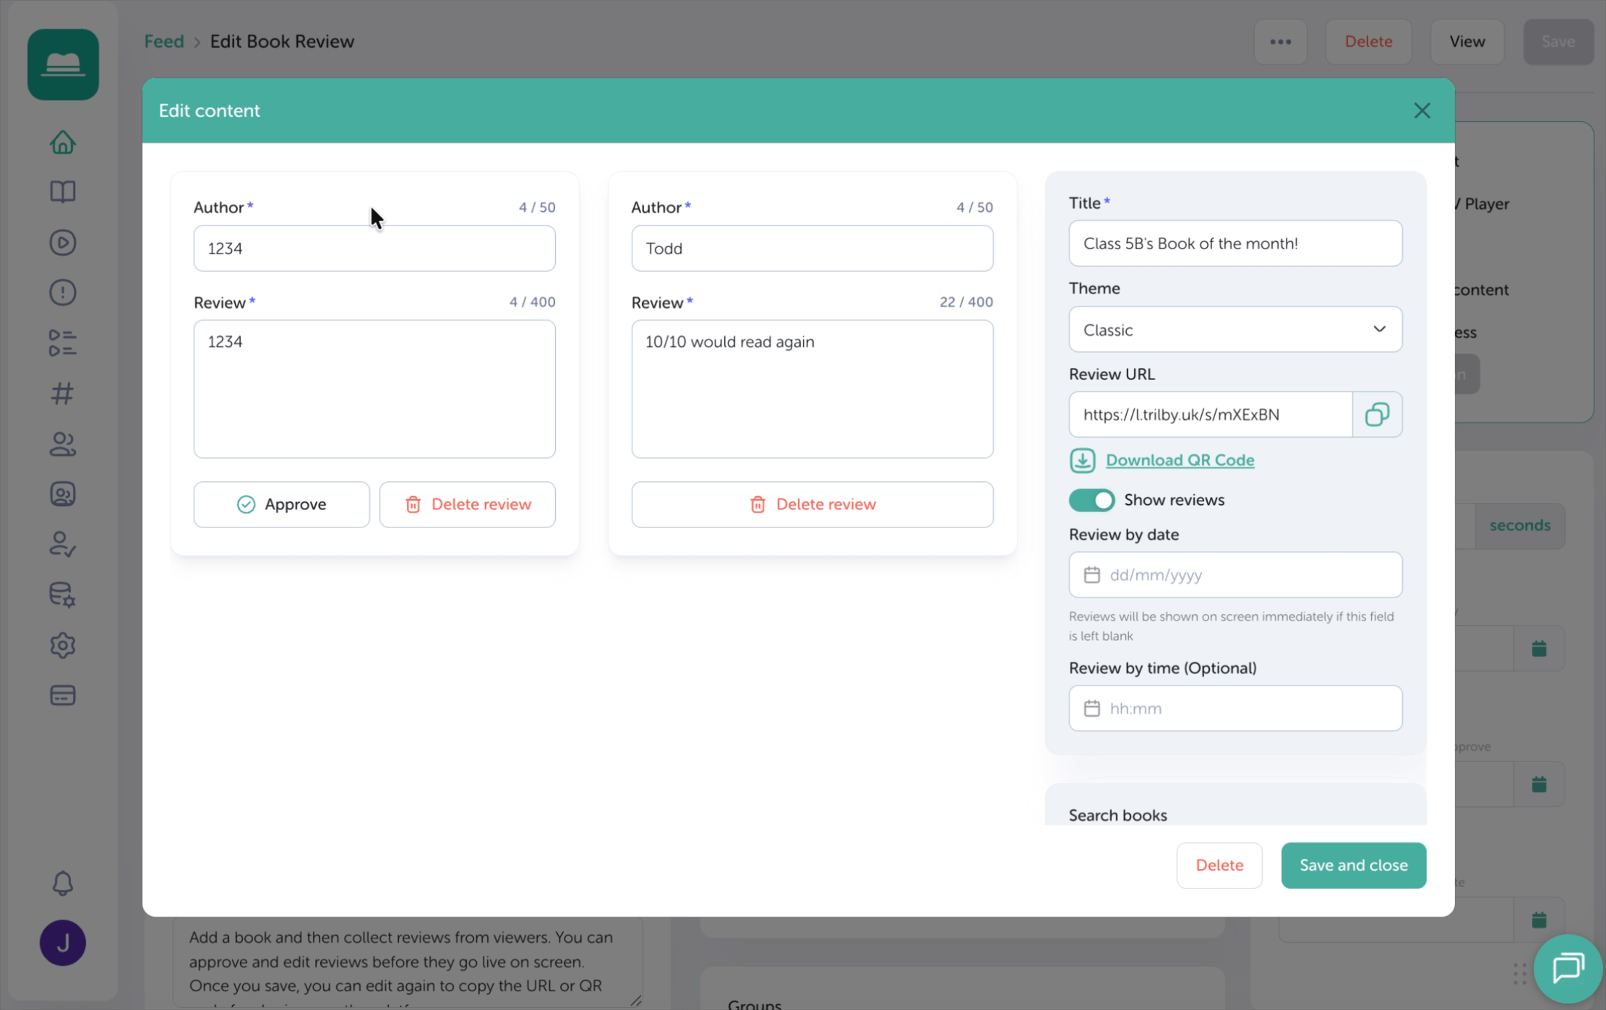
Task: Open the J user avatar menu
Action: click(x=63, y=943)
